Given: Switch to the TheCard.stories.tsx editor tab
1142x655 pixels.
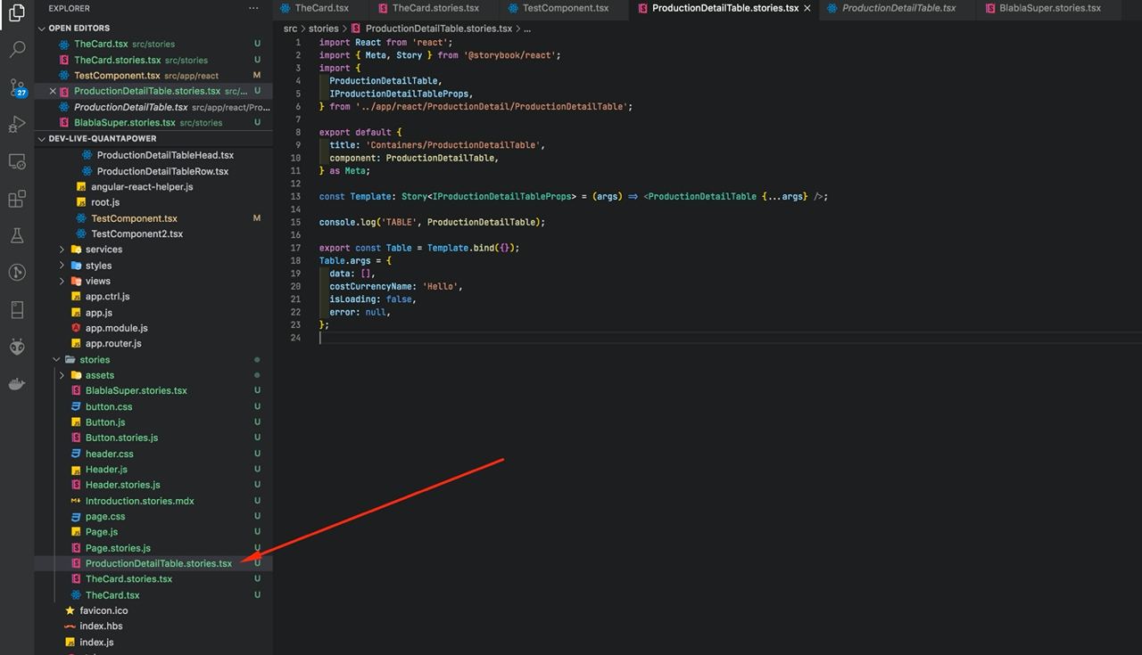Looking at the screenshot, I should 435,8.
